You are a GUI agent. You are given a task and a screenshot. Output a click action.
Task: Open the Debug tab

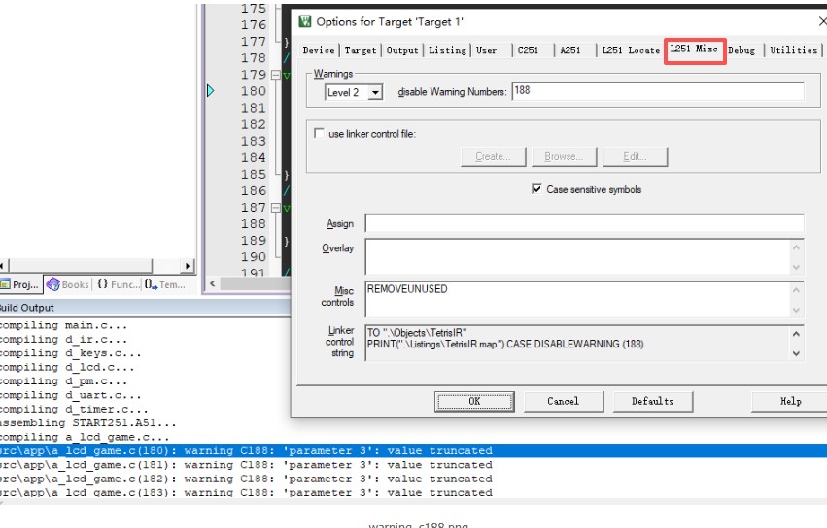741,50
